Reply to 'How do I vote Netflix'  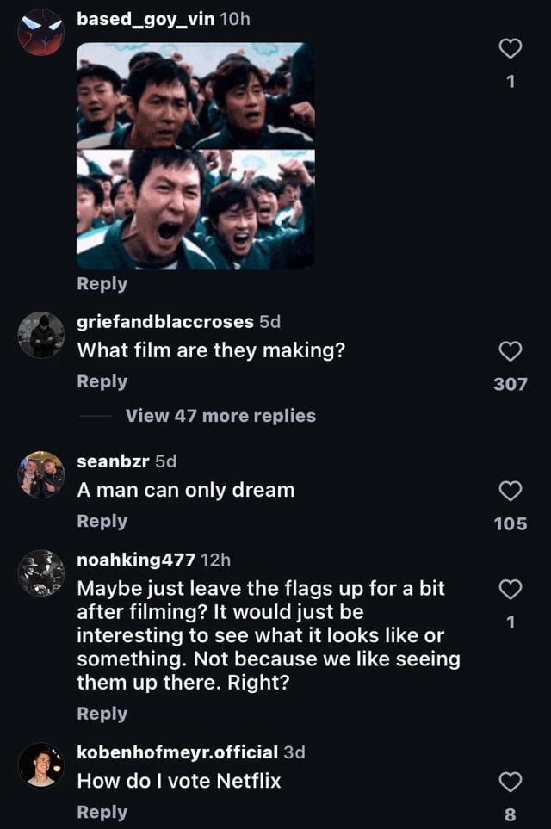tap(102, 812)
